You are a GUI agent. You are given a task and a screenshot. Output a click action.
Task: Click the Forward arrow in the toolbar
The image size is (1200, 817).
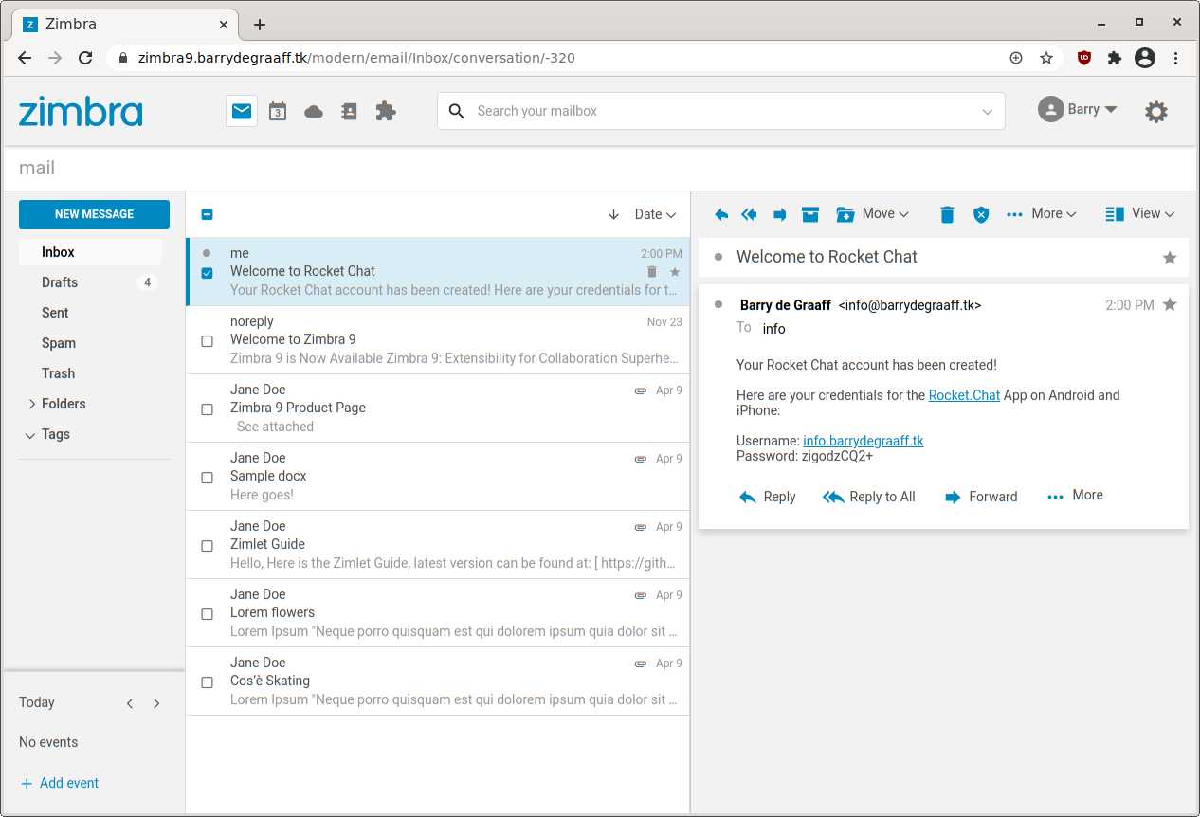click(779, 214)
